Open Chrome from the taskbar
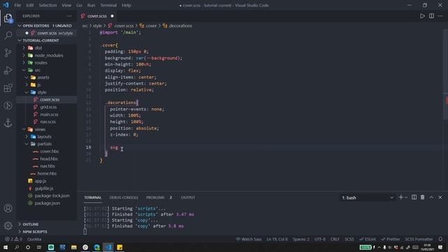Image resolution: width=448 pixels, height=252 pixels. click(x=85, y=247)
